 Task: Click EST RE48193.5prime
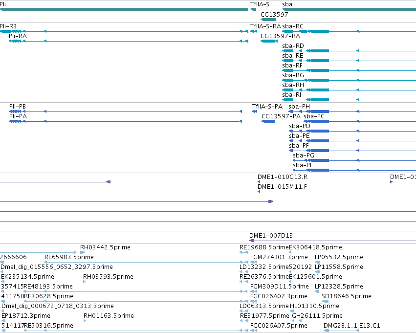[48, 287]
